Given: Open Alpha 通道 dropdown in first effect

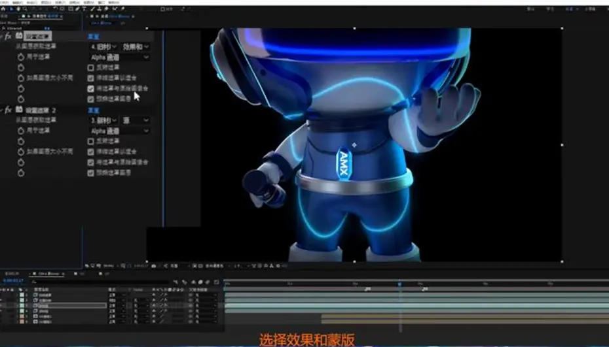Looking at the screenshot, I should point(120,57).
